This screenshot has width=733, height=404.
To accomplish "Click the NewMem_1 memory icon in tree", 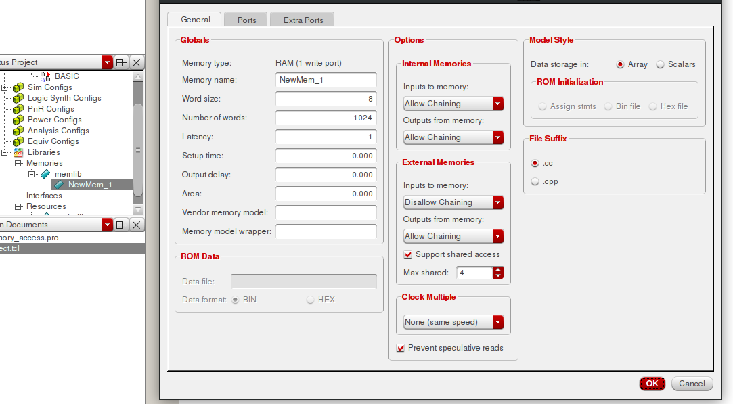I will pos(60,185).
